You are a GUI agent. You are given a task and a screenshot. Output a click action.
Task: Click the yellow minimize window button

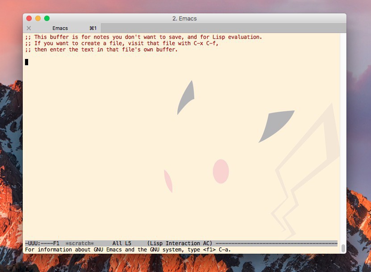tap(38, 18)
